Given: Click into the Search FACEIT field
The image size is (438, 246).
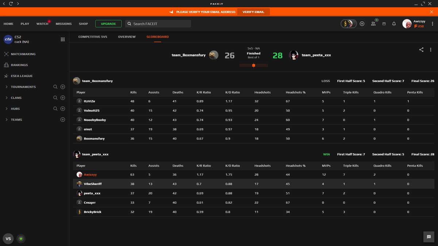Looking at the screenshot, I should 158,24.
